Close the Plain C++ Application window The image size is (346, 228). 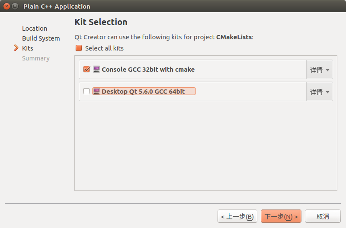pos(7,6)
